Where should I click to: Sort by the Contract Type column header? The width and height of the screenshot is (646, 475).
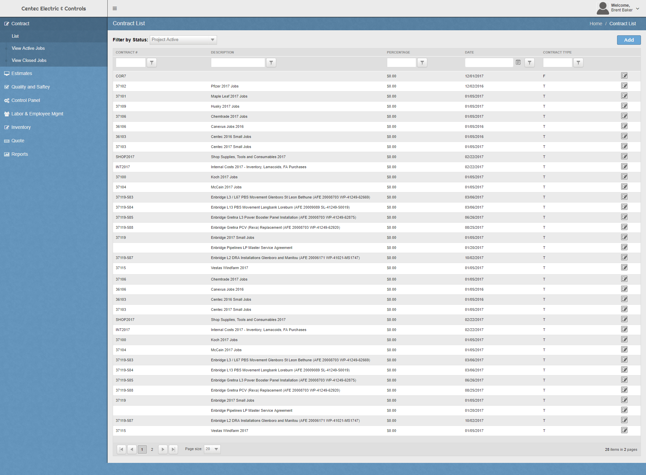tap(557, 52)
